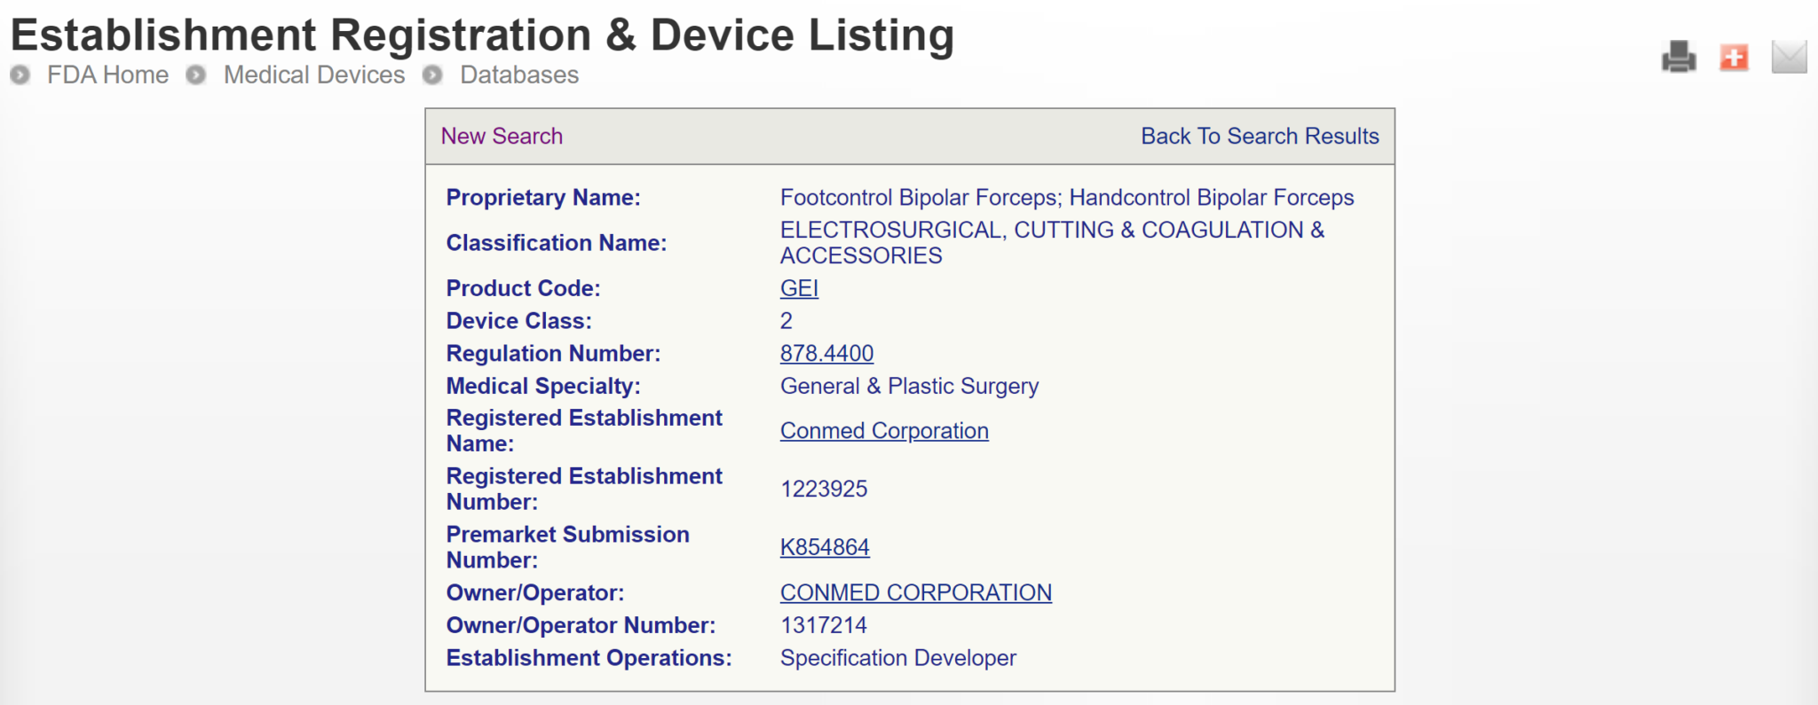Click the registered establishment number 1223925

[824, 490]
